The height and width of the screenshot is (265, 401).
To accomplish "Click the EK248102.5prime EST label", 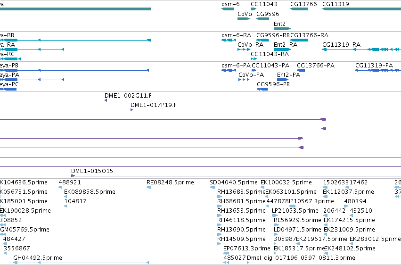I will pos(350,248).
